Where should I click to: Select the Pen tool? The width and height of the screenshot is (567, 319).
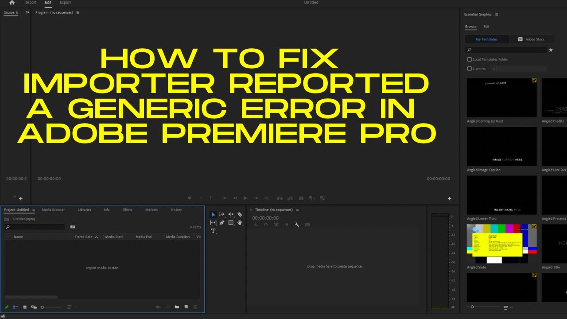click(222, 223)
